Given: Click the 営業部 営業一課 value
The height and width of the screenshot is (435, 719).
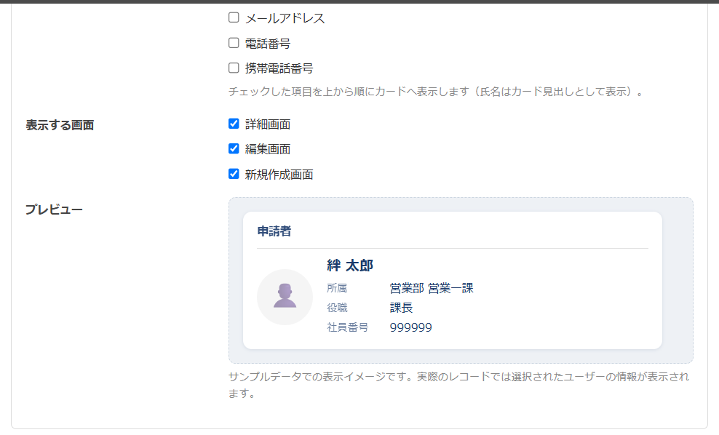Looking at the screenshot, I should pyautogui.click(x=432, y=288).
